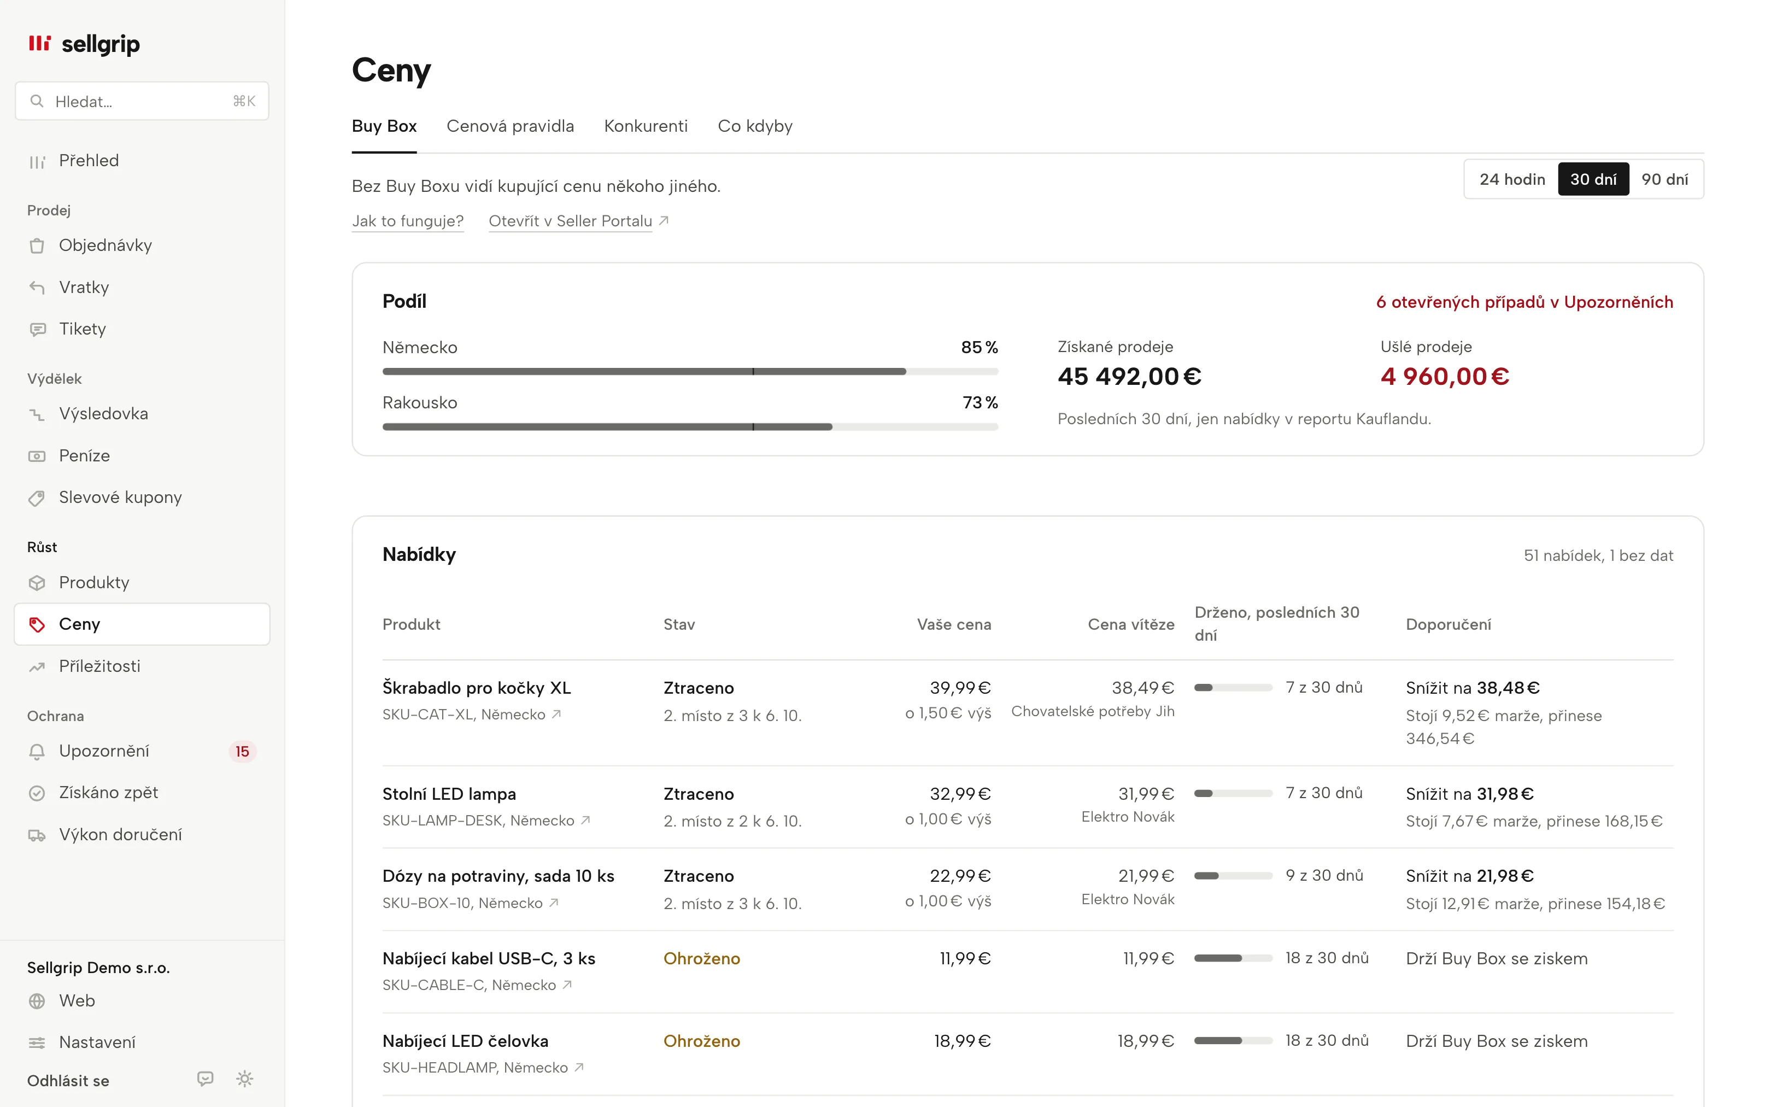1771x1107 pixels.
Task: Click Odhlásit se to sign out
Action: pyautogui.click(x=68, y=1081)
